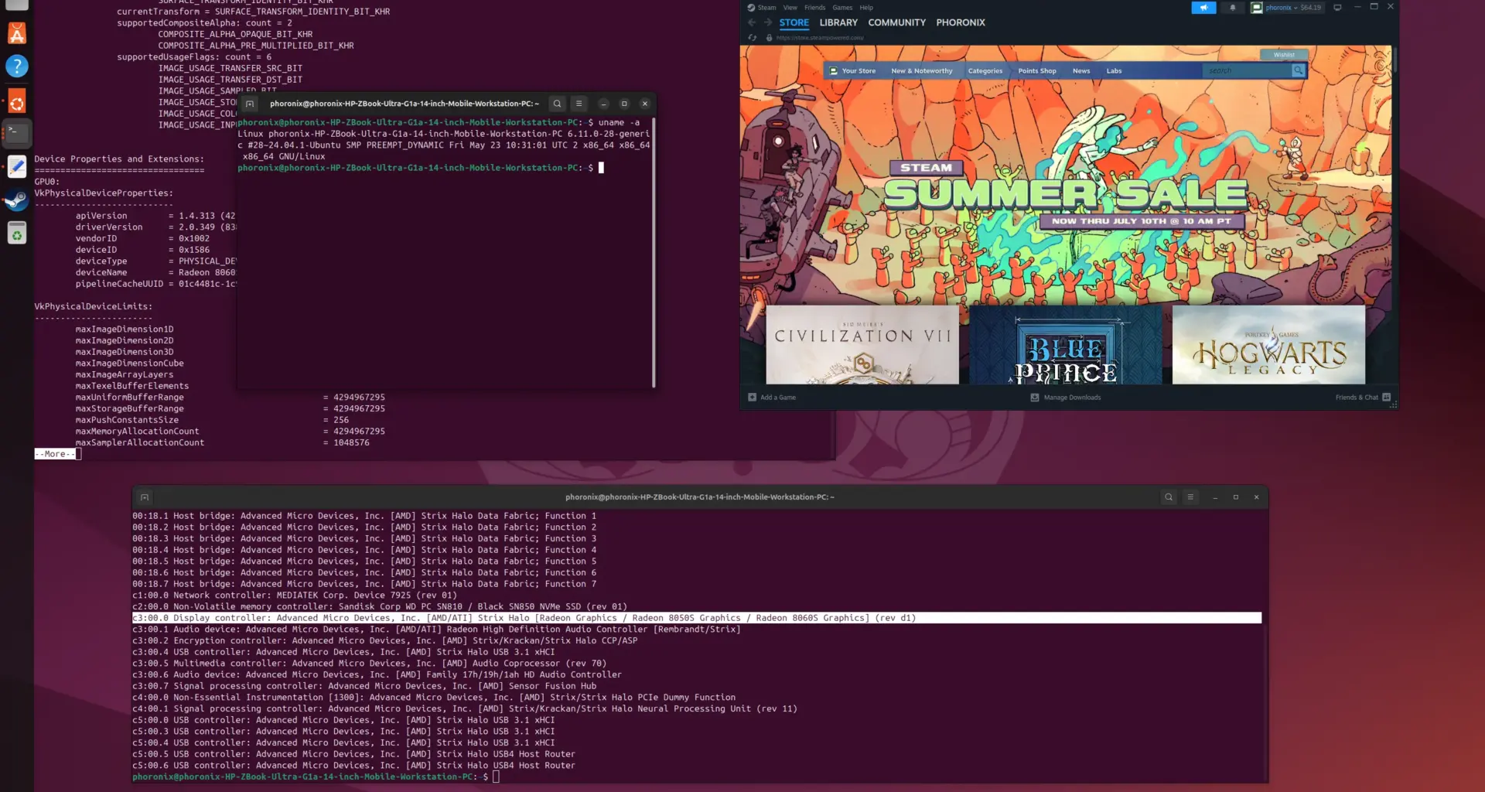Click Sandisk NVMe SSD line in terminal
Viewport: 1485px width, 792px height.
380,606
